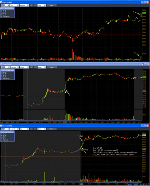Viewport: 150px width, 186px height.
Task: Click the horizontal time scrollbar of middle chart
Action: (71, 121)
